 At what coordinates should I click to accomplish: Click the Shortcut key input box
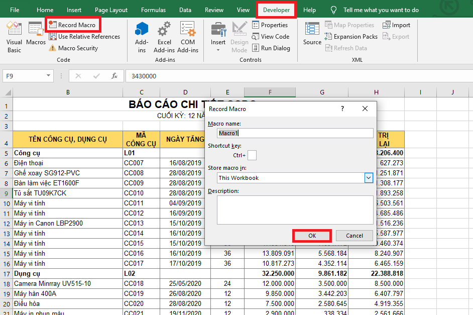coord(252,155)
